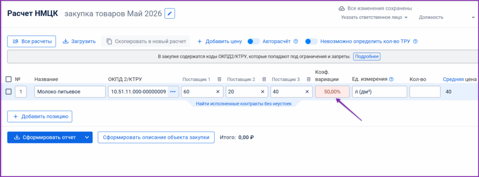Click the average price value 40

(x=449, y=92)
